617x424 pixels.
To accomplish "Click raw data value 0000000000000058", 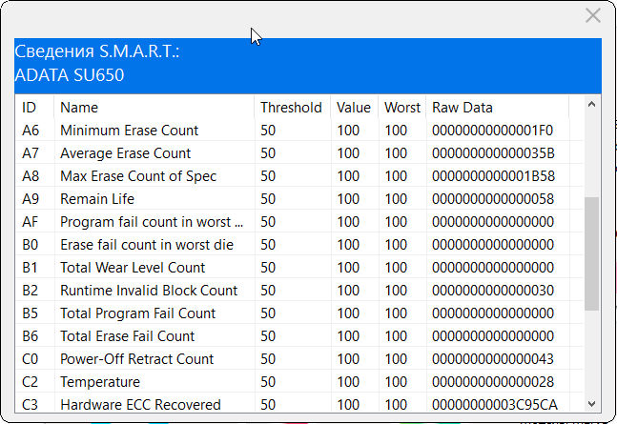I will coord(493,198).
